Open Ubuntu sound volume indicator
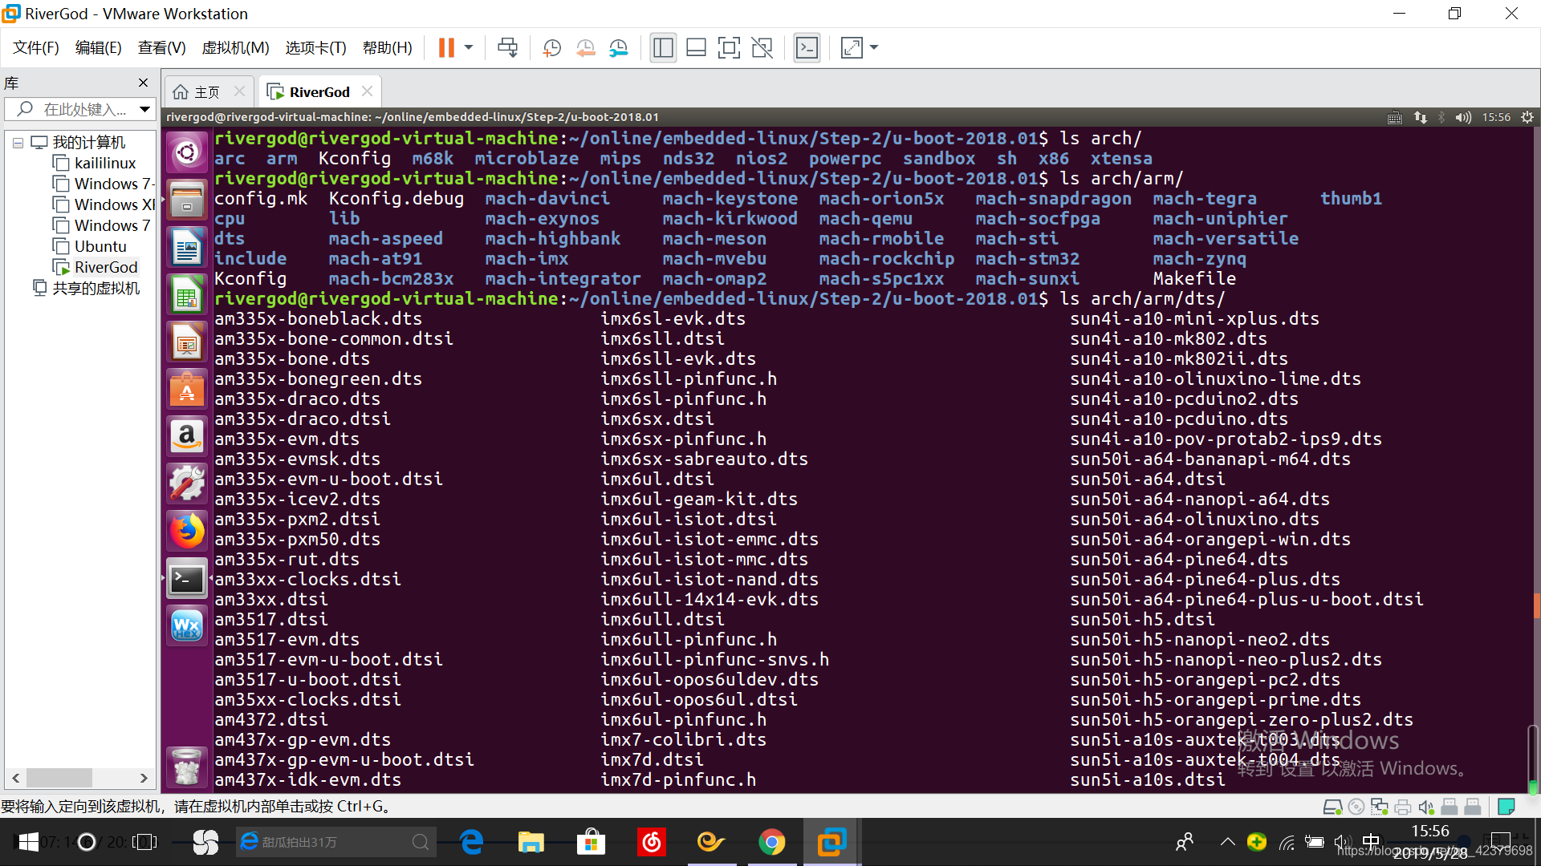The width and height of the screenshot is (1541, 866). pyautogui.click(x=1463, y=117)
